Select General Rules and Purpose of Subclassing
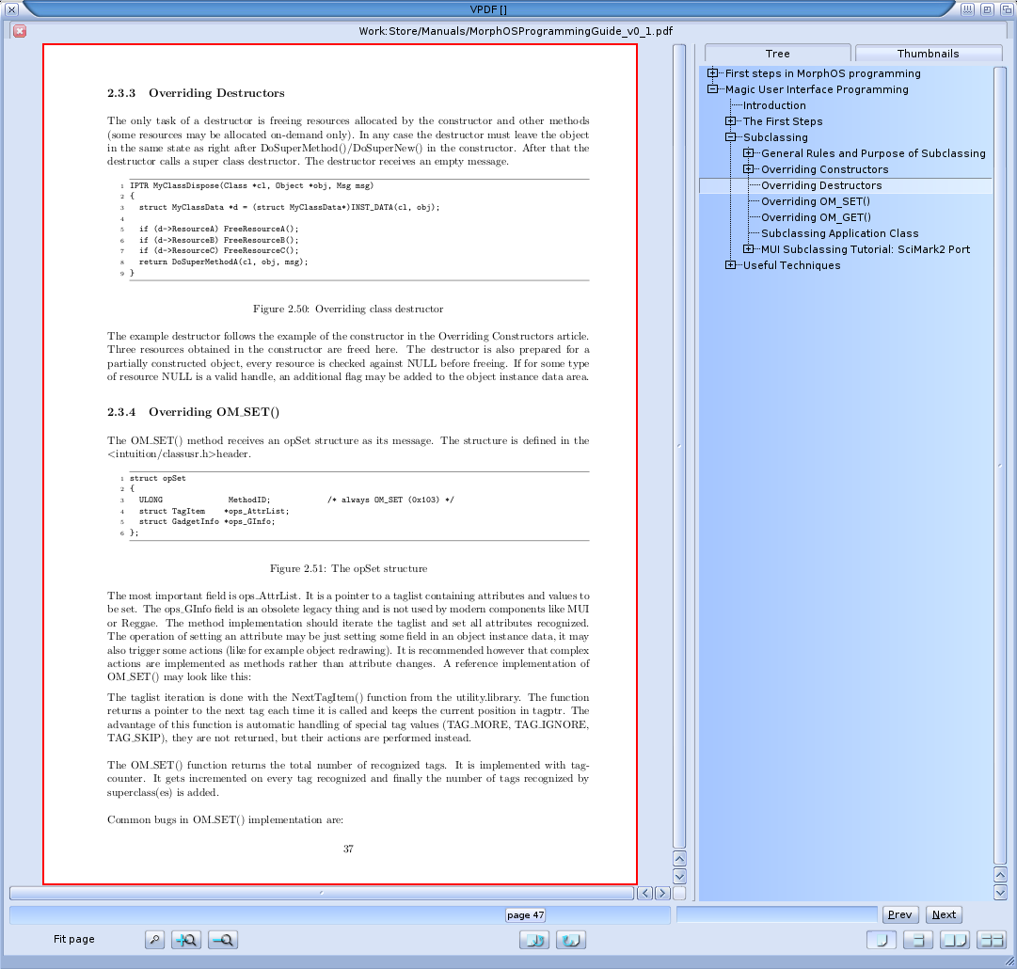 point(873,153)
